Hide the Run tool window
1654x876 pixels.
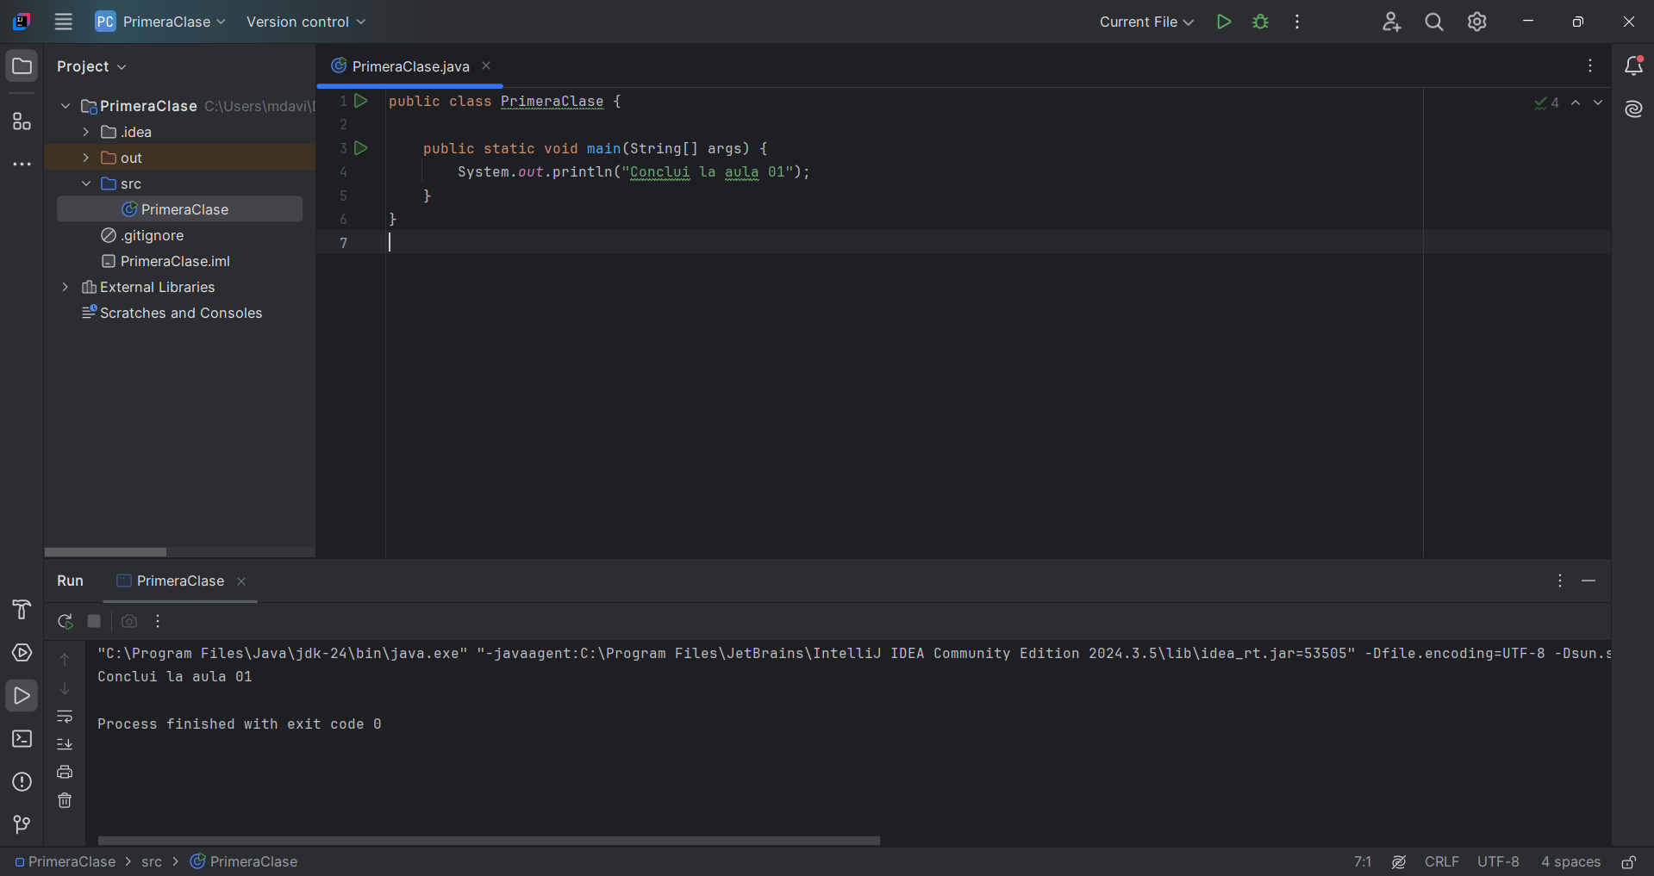click(1588, 581)
